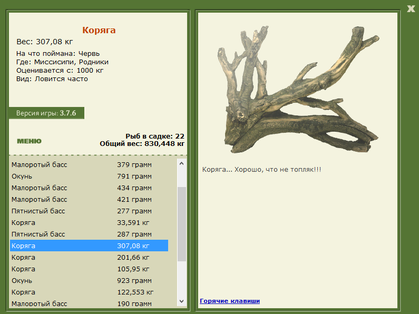Screen dimensions: 419x314
Task: Close the window with the X icon
Action: point(411,8)
